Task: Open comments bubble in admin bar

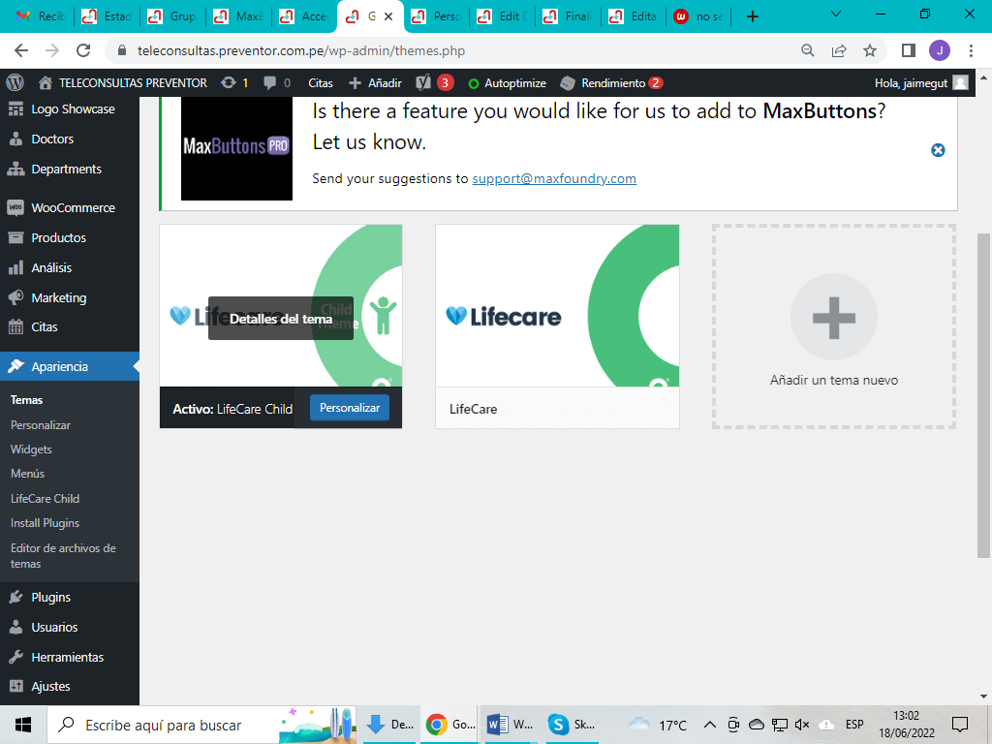Action: 277,83
